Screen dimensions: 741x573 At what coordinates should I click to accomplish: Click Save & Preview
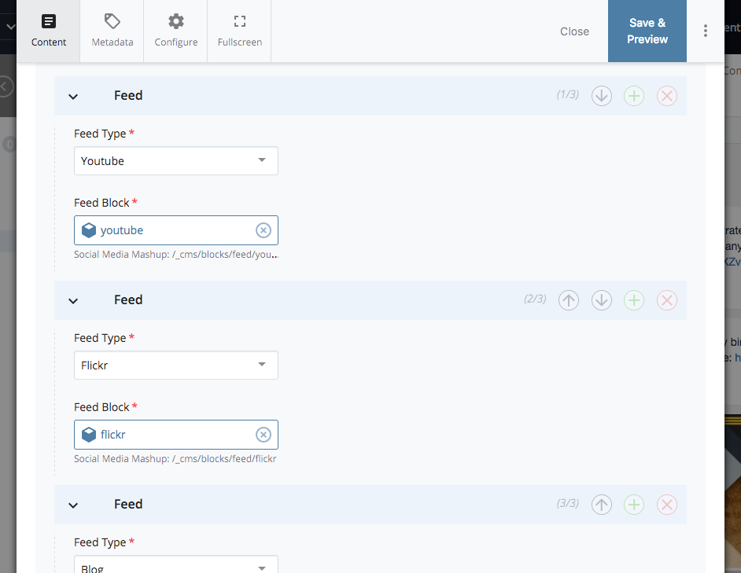[x=647, y=31]
